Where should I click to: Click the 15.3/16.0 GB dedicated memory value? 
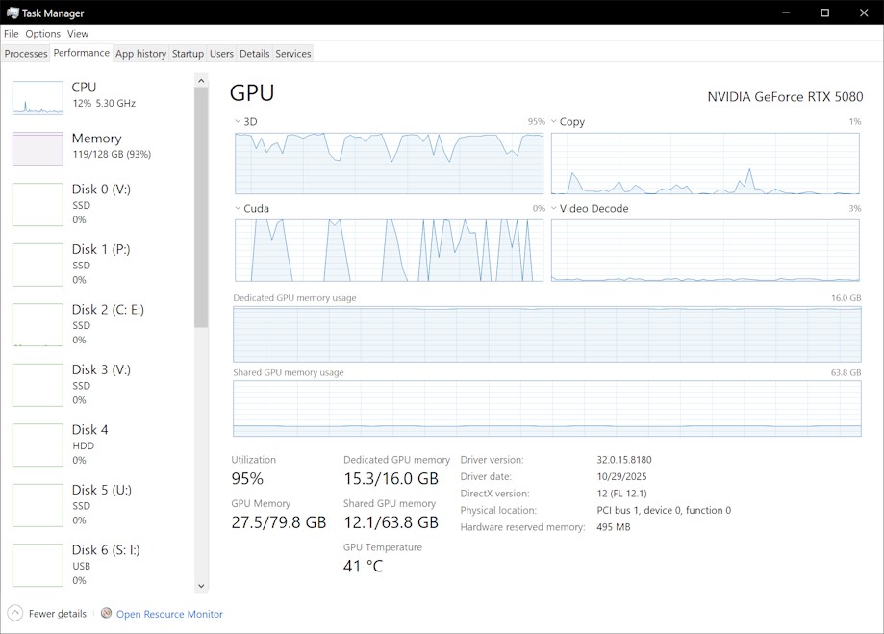pyautogui.click(x=391, y=479)
